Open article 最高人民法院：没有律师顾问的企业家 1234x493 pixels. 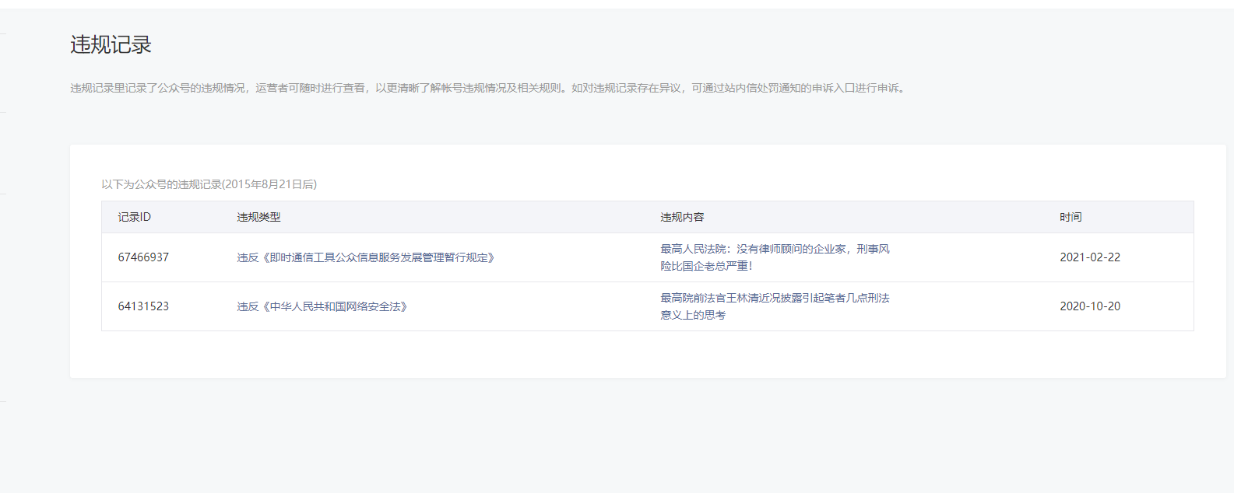774,249
